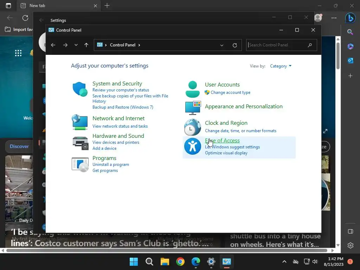
Task: Click Edge page horizontal scrollbar
Action: tap(167, 250)
